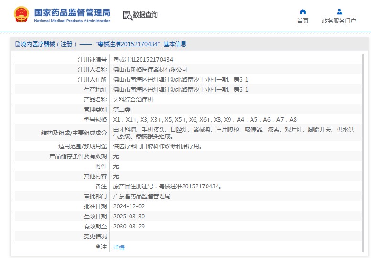Select 佛山市新格医疗器材有限公司 company name
Image resolution: width=371 pixels, height=258 pixels.
[150, 70]
